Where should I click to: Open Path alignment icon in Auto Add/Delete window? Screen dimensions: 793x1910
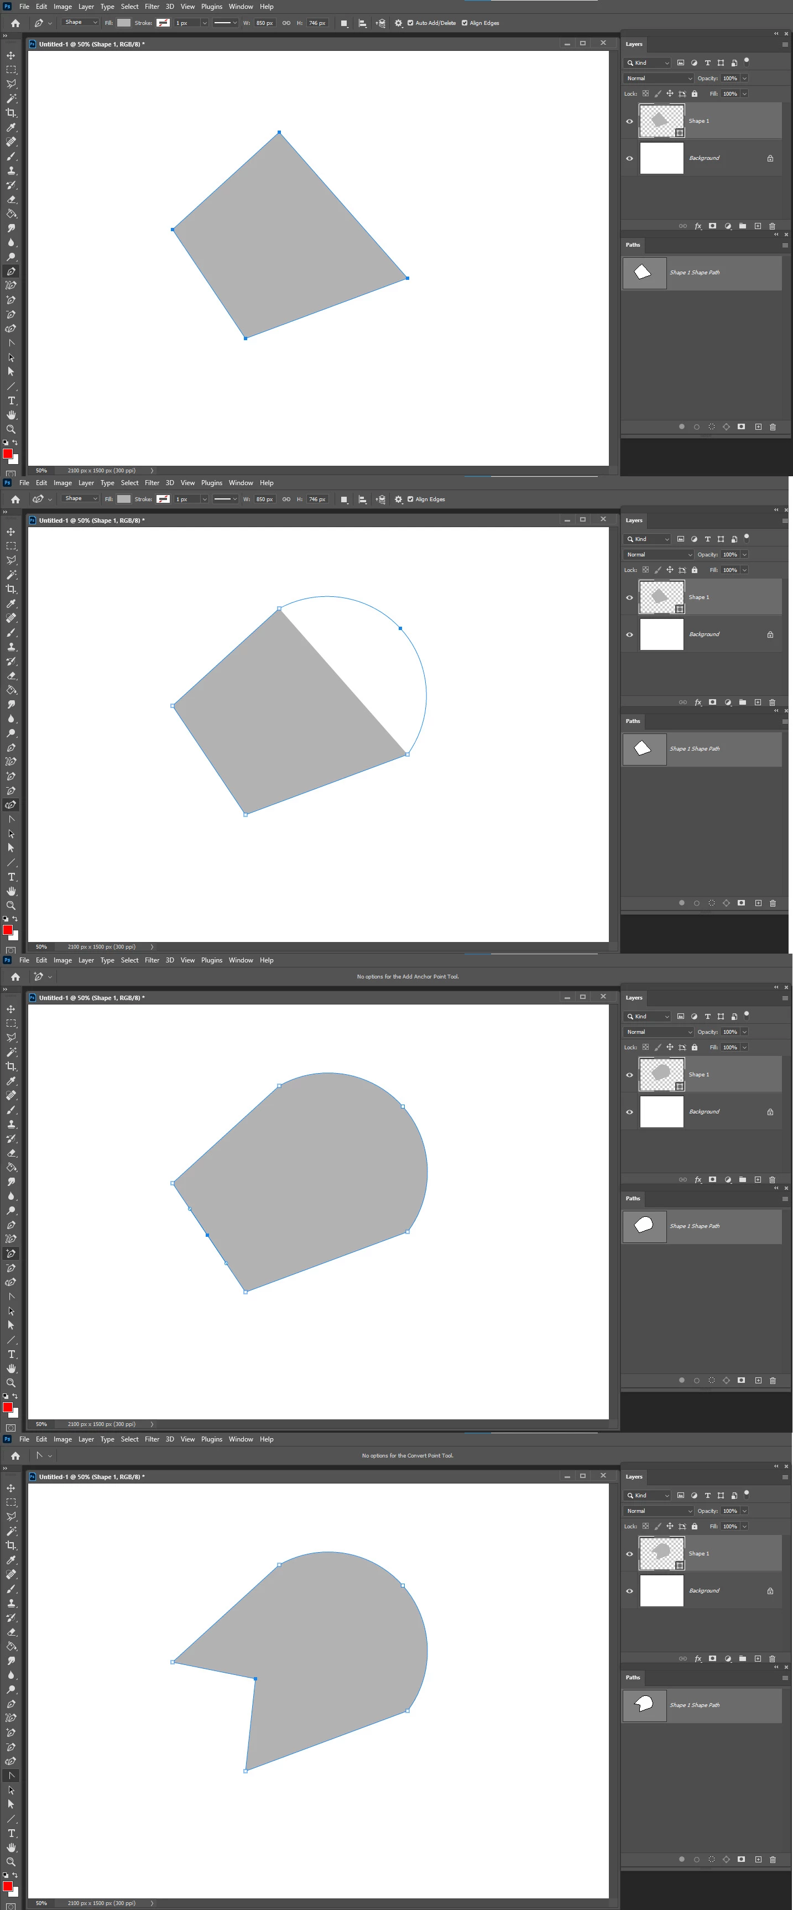click(362, 23)
